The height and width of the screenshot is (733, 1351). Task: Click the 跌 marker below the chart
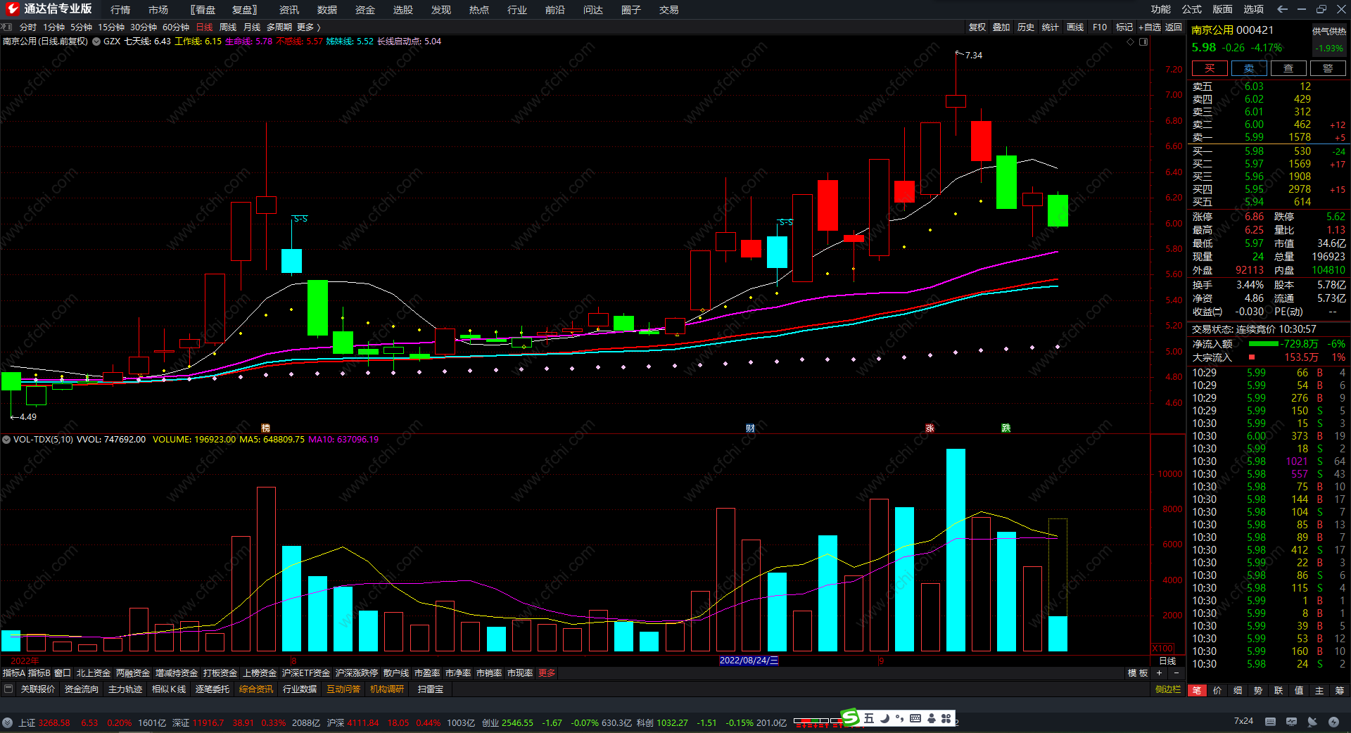coord(1006,428)
